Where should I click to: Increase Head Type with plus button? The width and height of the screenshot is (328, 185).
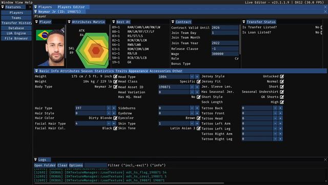(197, 77)
